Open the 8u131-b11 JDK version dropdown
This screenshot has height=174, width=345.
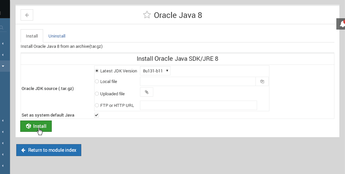155,71
